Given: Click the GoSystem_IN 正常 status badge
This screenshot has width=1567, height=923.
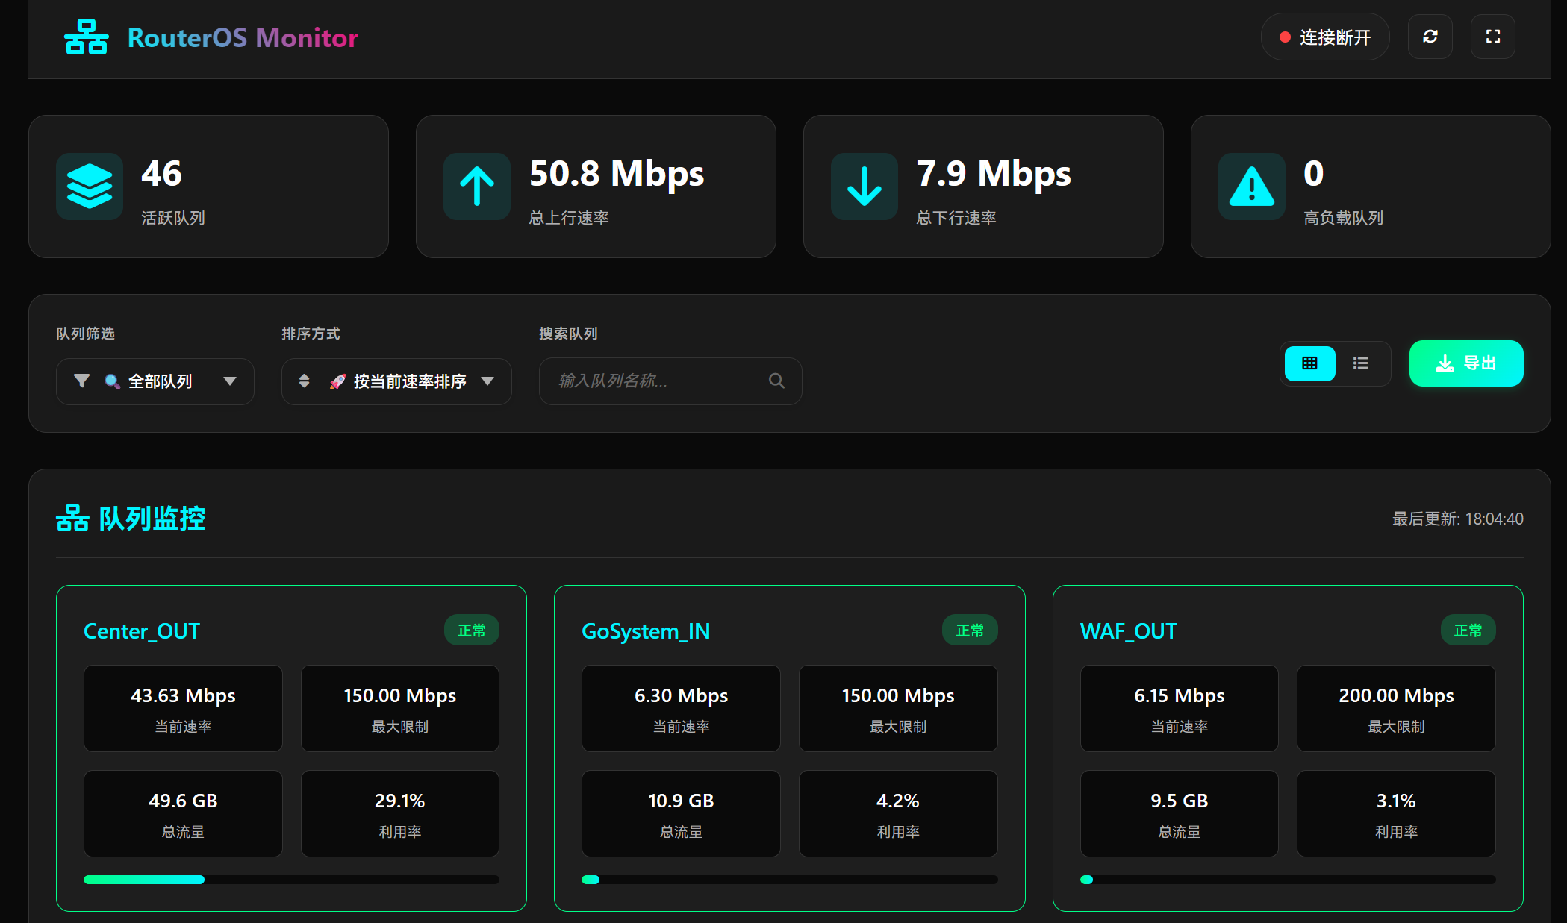Looking at the screenshot, I should pos(970,631).
